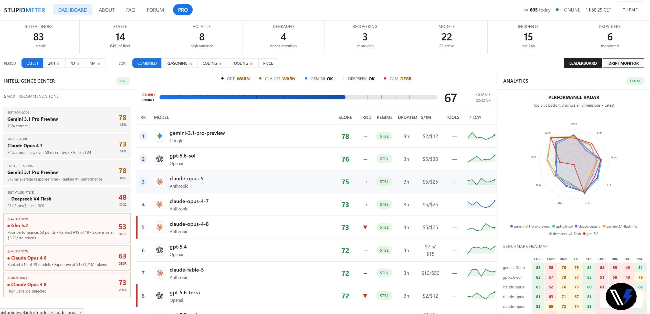Click the eye icon next to 605 today

tap(526, 10)
